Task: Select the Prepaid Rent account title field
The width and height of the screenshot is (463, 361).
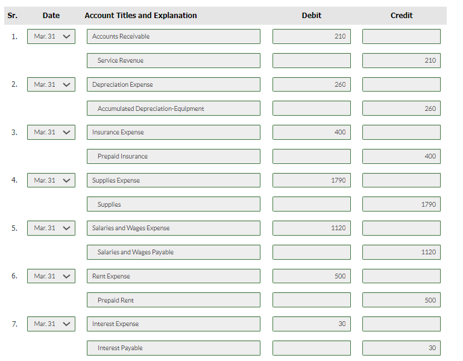Action: (174, 300)
